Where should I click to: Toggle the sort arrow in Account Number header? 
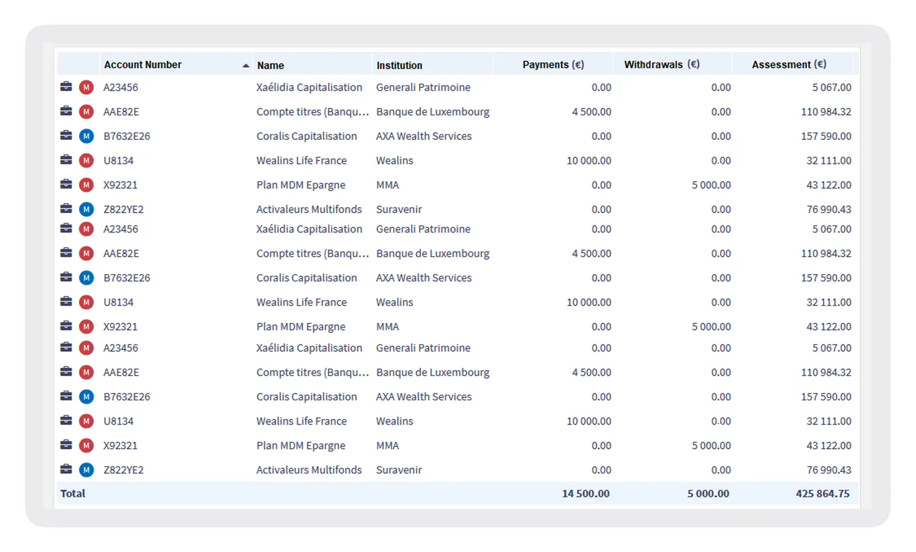pyautogui.click(x=246, y=65)
